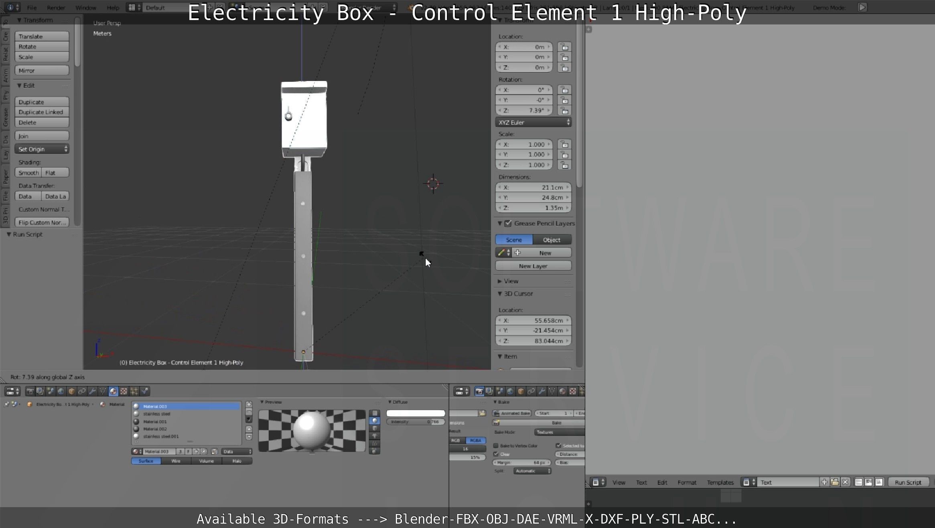Open the Scene properties icon in left properties header

pyautogui.click(x=51, y=391)
